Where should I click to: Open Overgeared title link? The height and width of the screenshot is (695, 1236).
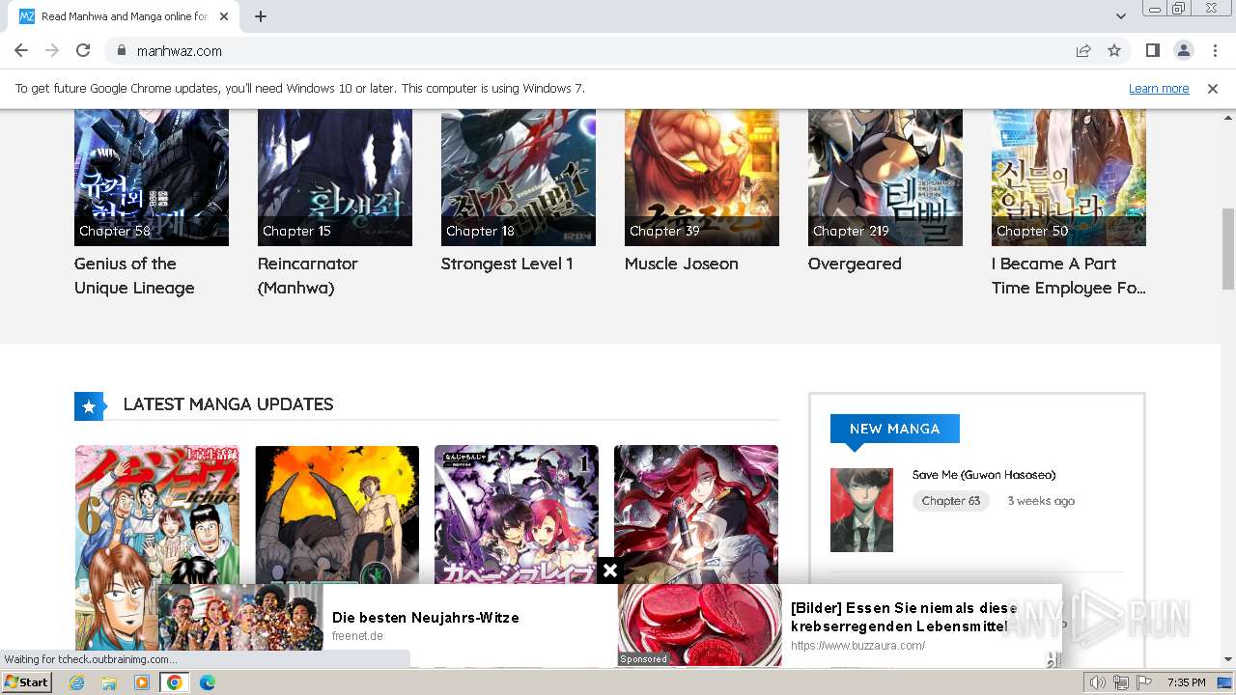coord(855,264)
